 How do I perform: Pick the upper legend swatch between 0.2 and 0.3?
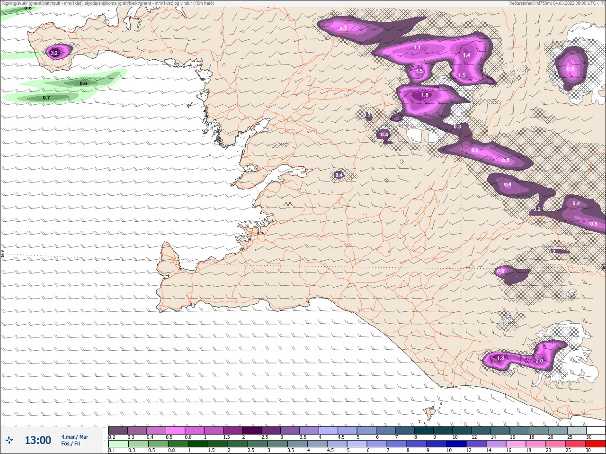click(118, 430)
